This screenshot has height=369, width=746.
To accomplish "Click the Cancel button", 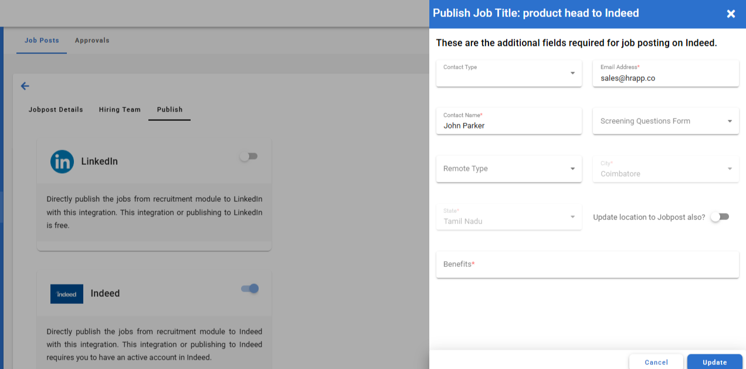I will click(x=656, y=362).
